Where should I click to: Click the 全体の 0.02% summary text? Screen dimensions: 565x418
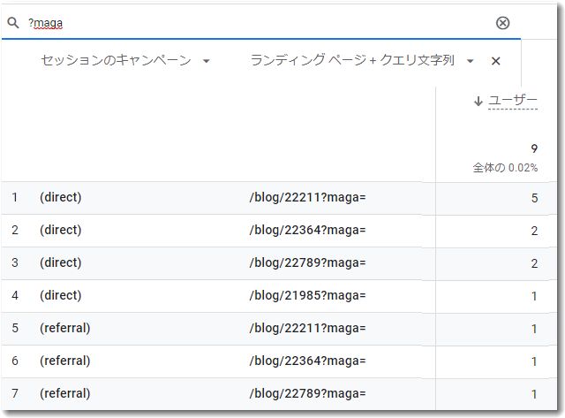(505, 168)
